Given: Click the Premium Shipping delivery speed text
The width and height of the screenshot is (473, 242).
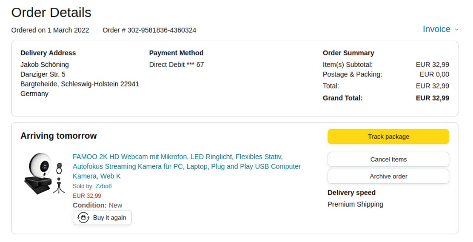Looking at the screenshot, I should point(355,204).
